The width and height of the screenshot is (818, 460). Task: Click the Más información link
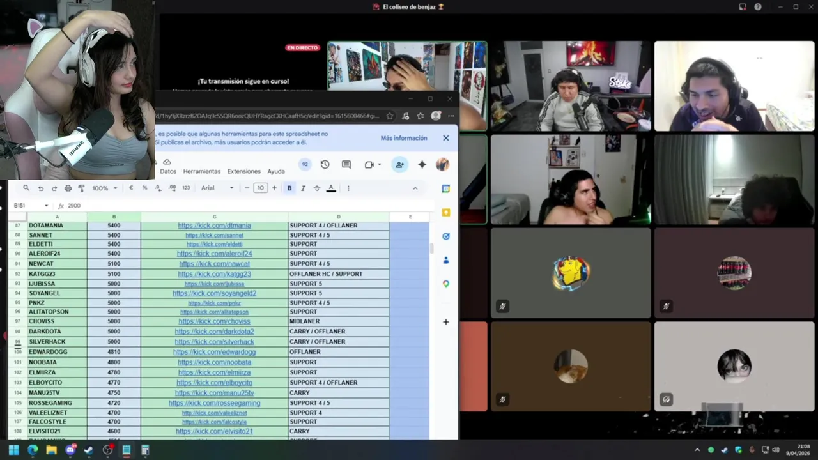(404, 138)
